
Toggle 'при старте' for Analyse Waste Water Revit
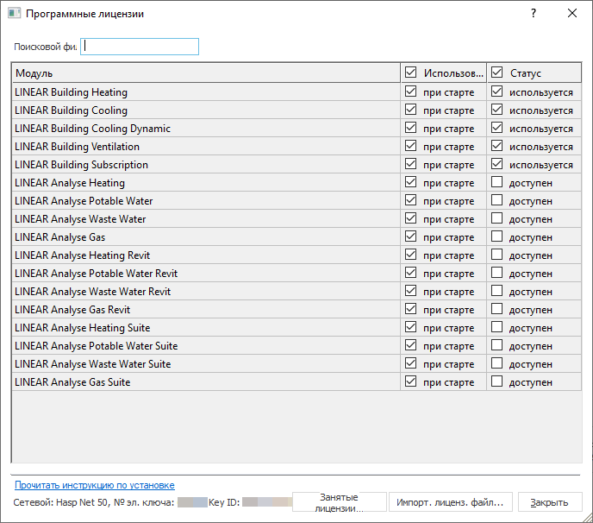pos(411,291)
